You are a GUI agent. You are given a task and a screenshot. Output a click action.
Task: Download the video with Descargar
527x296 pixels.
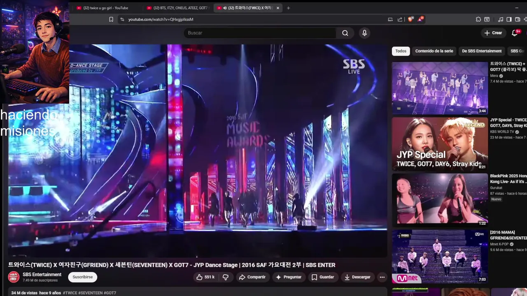(x=357, y=277)
